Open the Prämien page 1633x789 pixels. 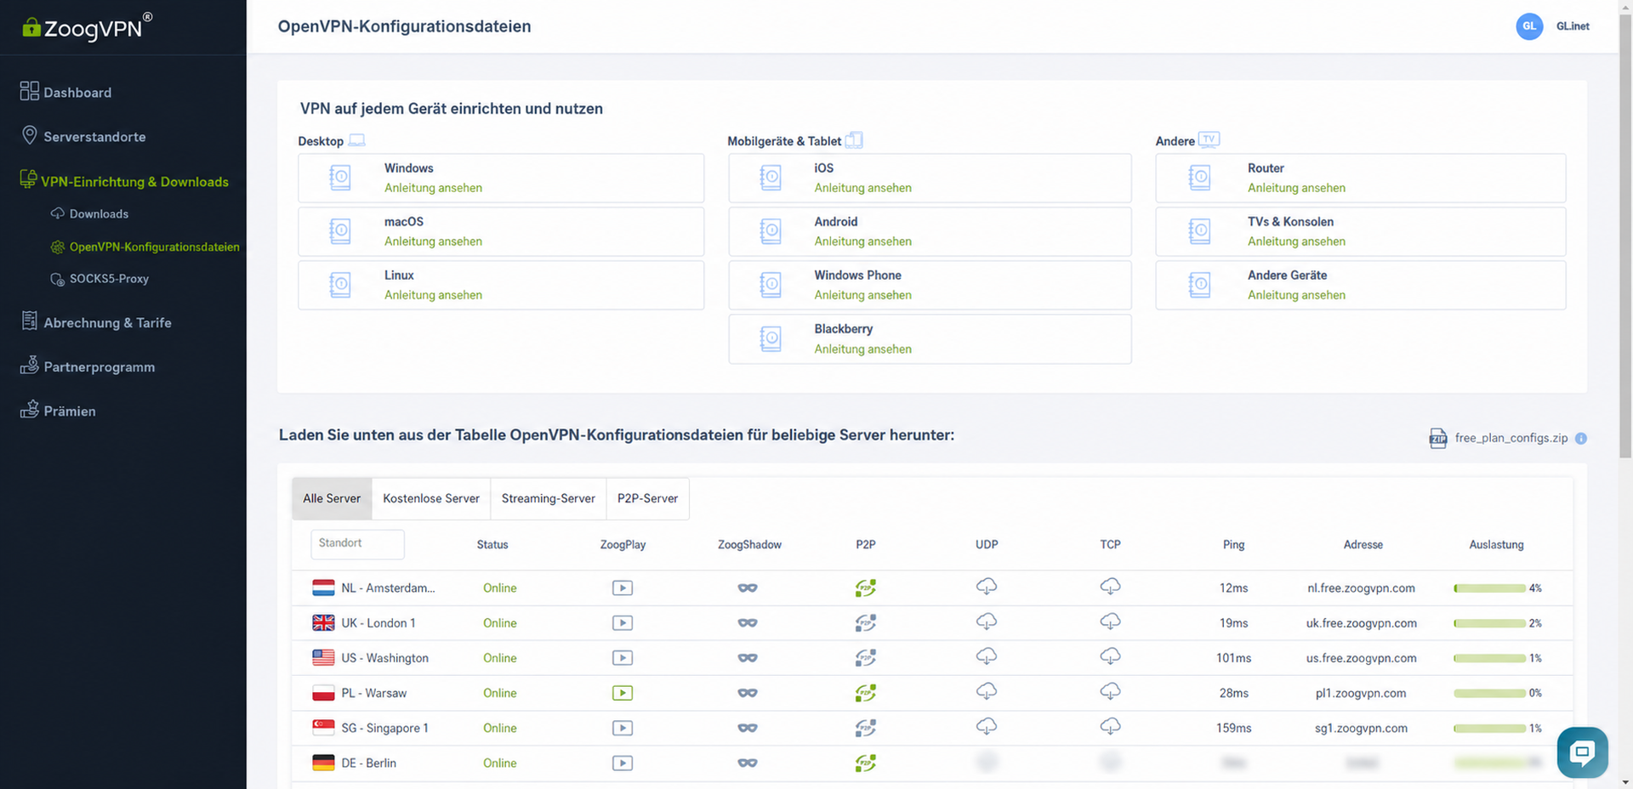pyautogui.click(x=58, y=411)
